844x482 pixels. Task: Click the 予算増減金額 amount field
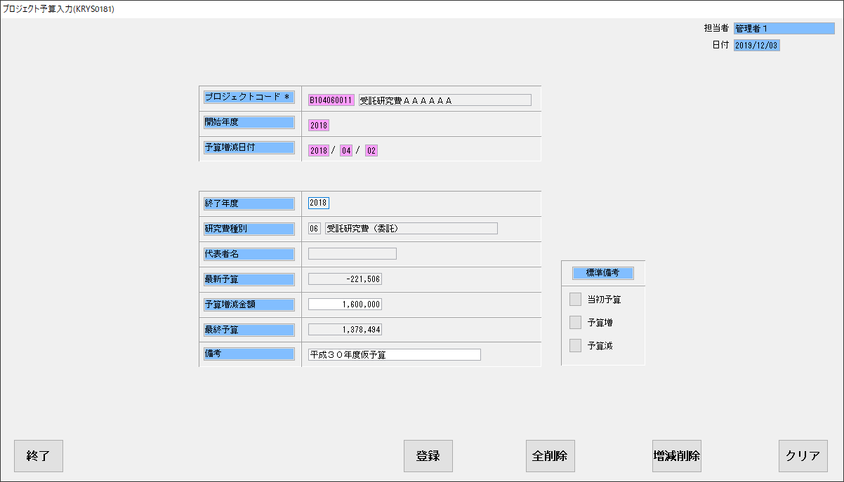click(345, 304)
